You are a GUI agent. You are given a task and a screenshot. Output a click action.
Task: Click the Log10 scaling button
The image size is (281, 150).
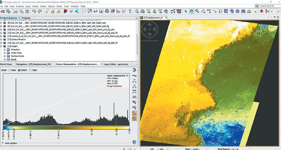[134, 75]
